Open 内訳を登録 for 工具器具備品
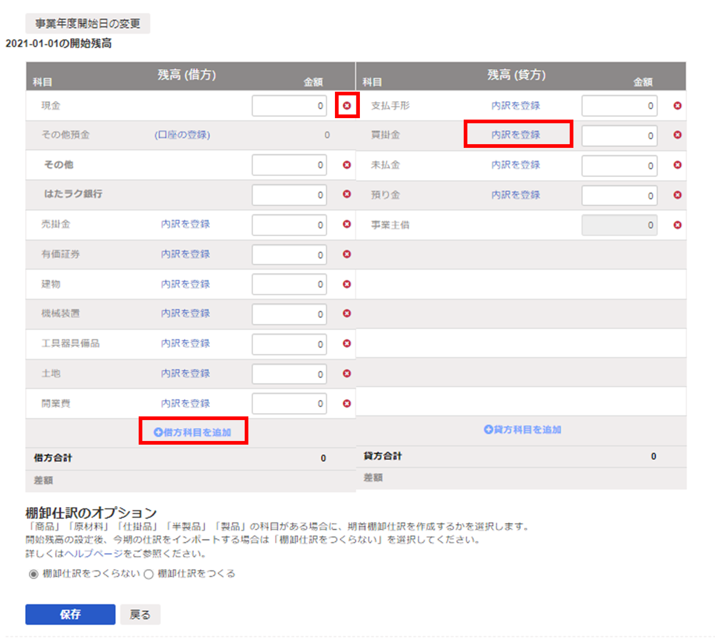 185,343
